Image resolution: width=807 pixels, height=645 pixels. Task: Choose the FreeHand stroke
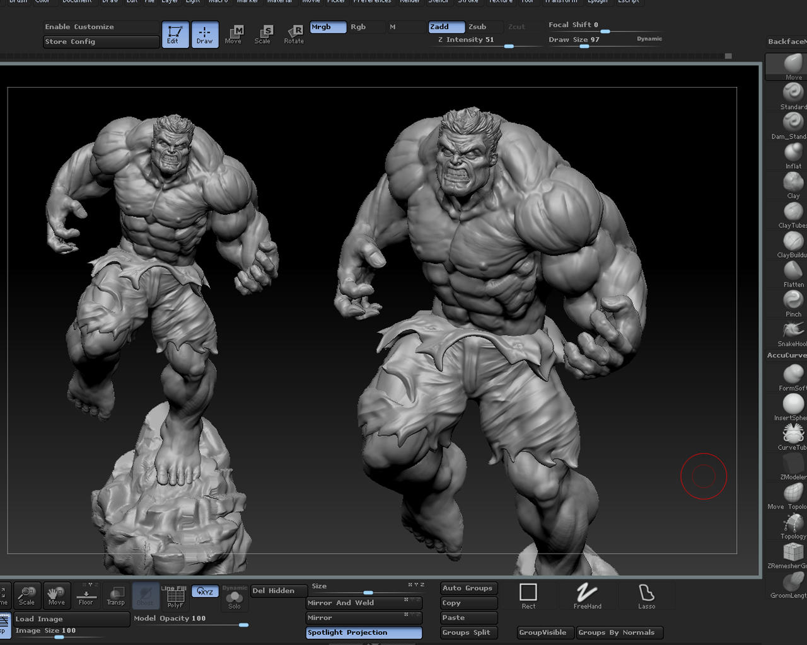[x=587, y=596]
